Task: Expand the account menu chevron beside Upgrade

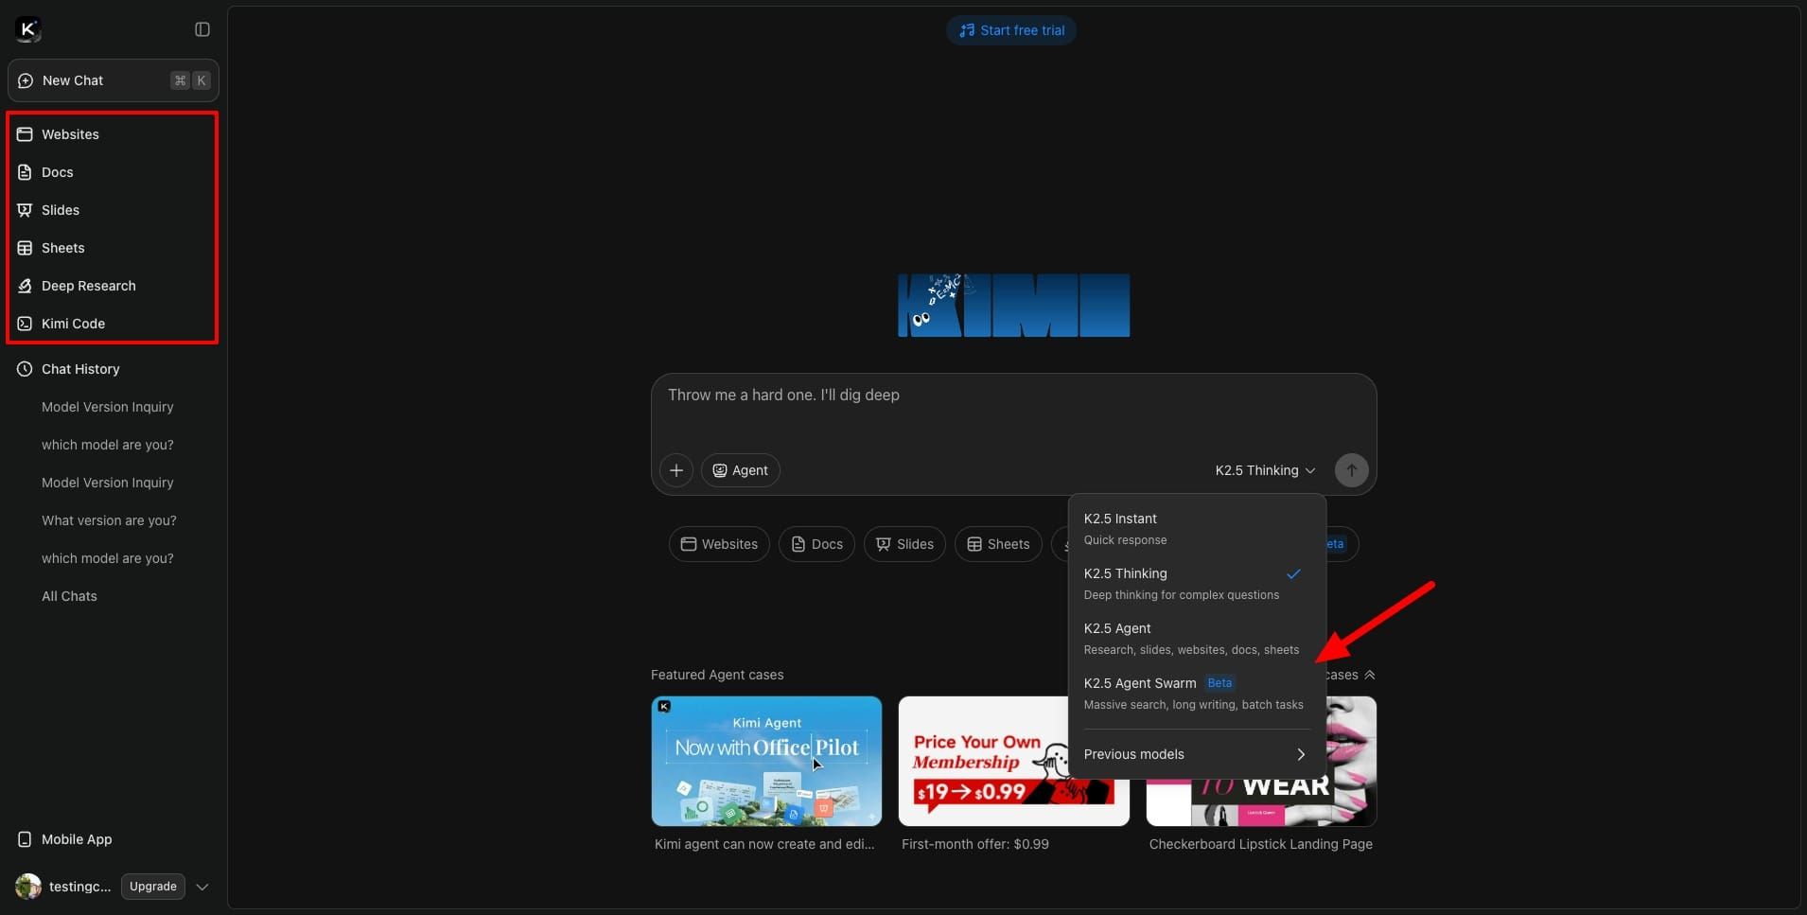Action: (202, 887)
